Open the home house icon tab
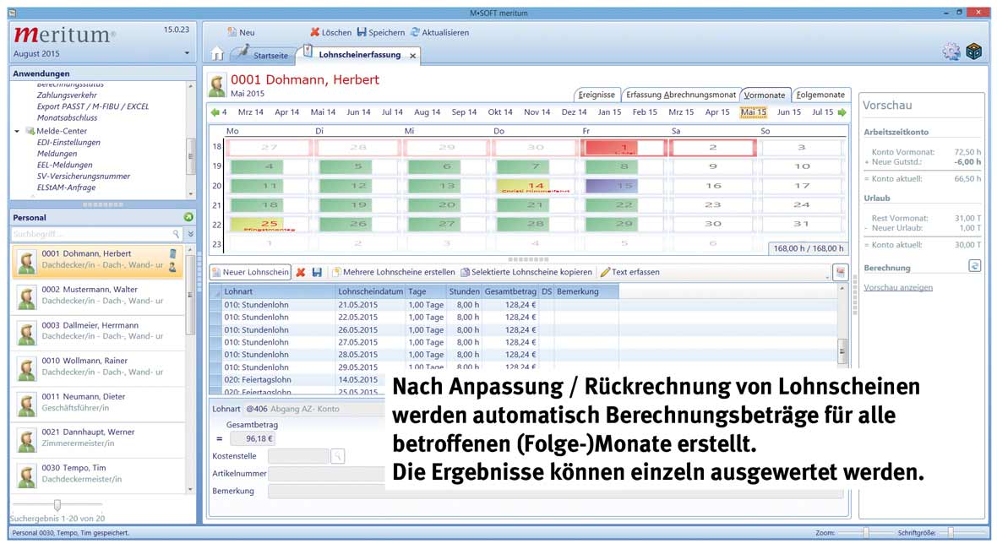Screen dimensions: 997x549 pyautogui.click(x=217, y=55)
